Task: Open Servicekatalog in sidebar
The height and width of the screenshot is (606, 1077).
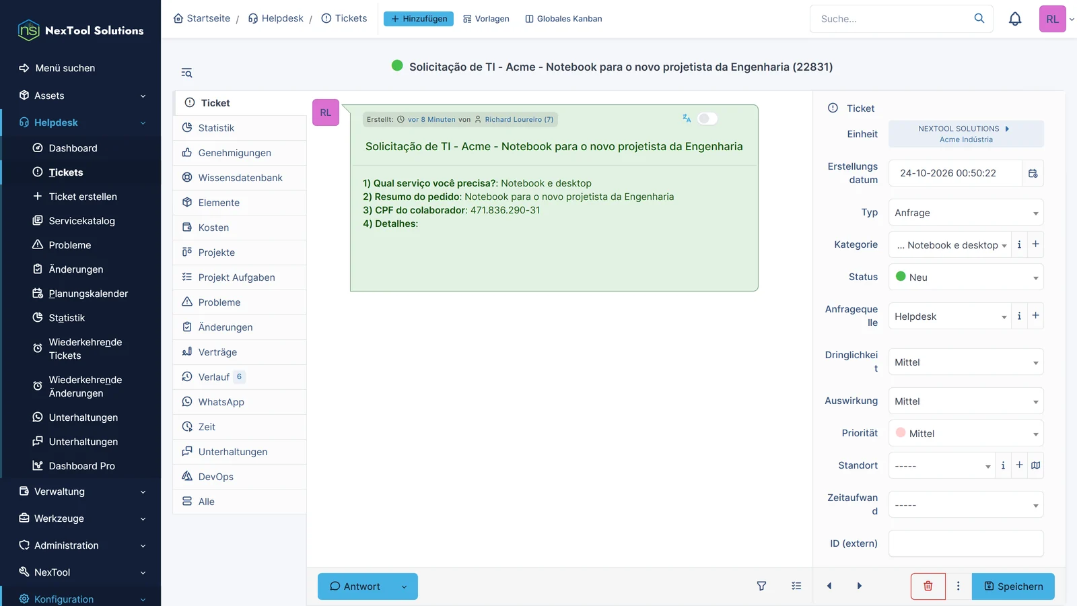Action: (x=81, y=221)
